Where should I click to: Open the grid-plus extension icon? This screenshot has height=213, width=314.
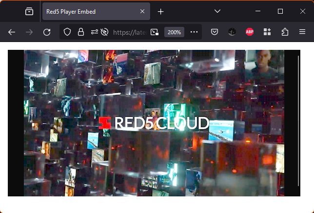(267, 32)
